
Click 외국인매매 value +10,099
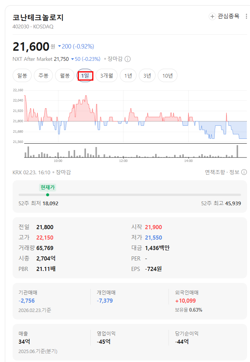pyautogui.click(x=185, y=301)
